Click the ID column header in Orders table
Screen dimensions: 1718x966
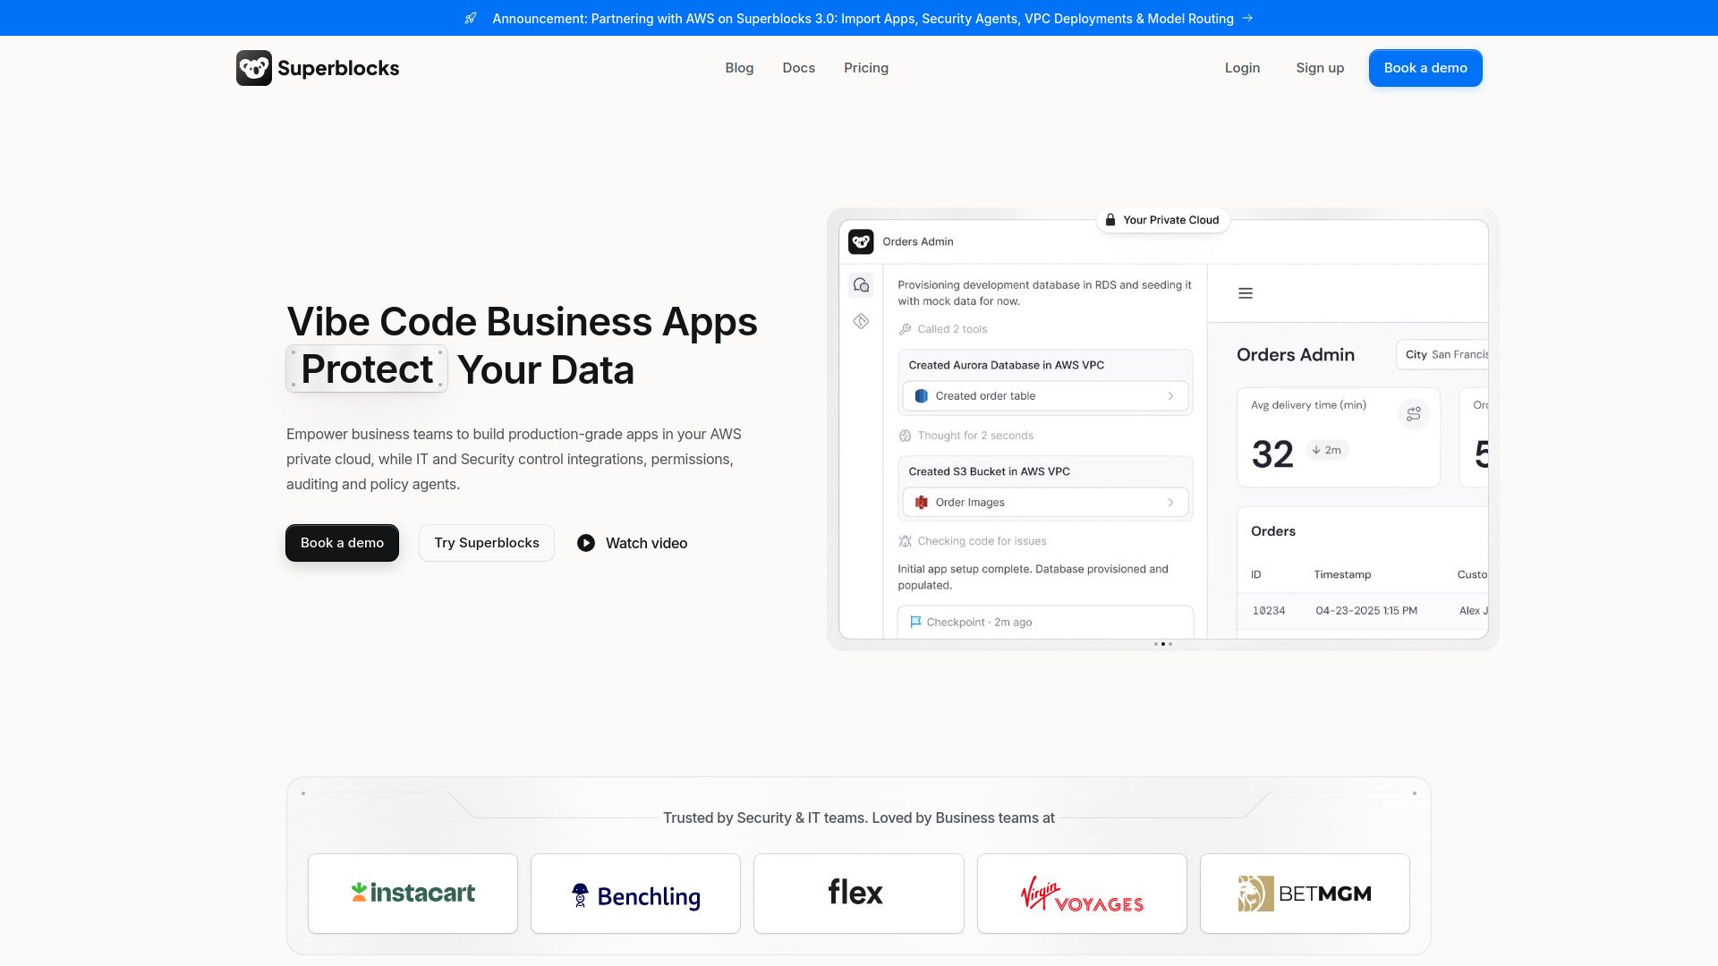(x=1256, y=574)
